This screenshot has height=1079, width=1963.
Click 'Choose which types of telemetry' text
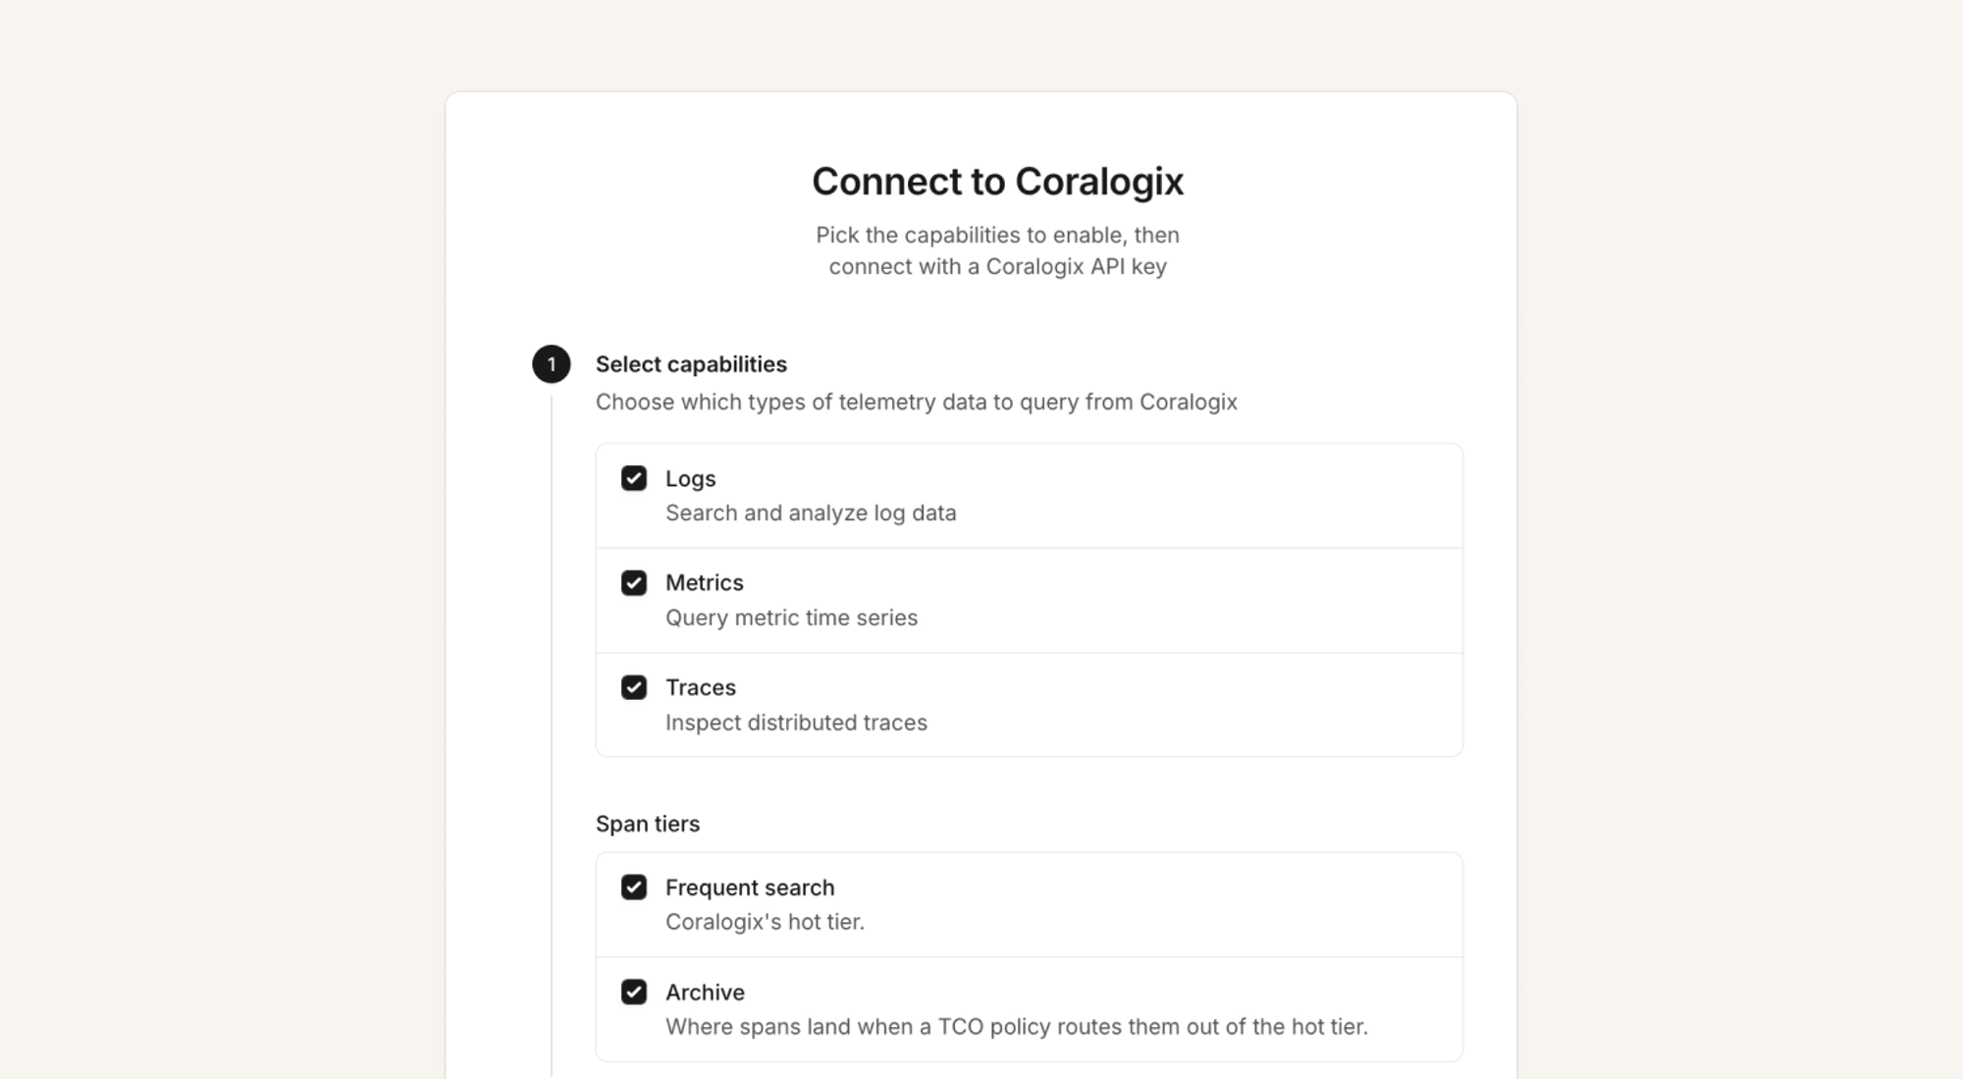(x=917, y=403)
